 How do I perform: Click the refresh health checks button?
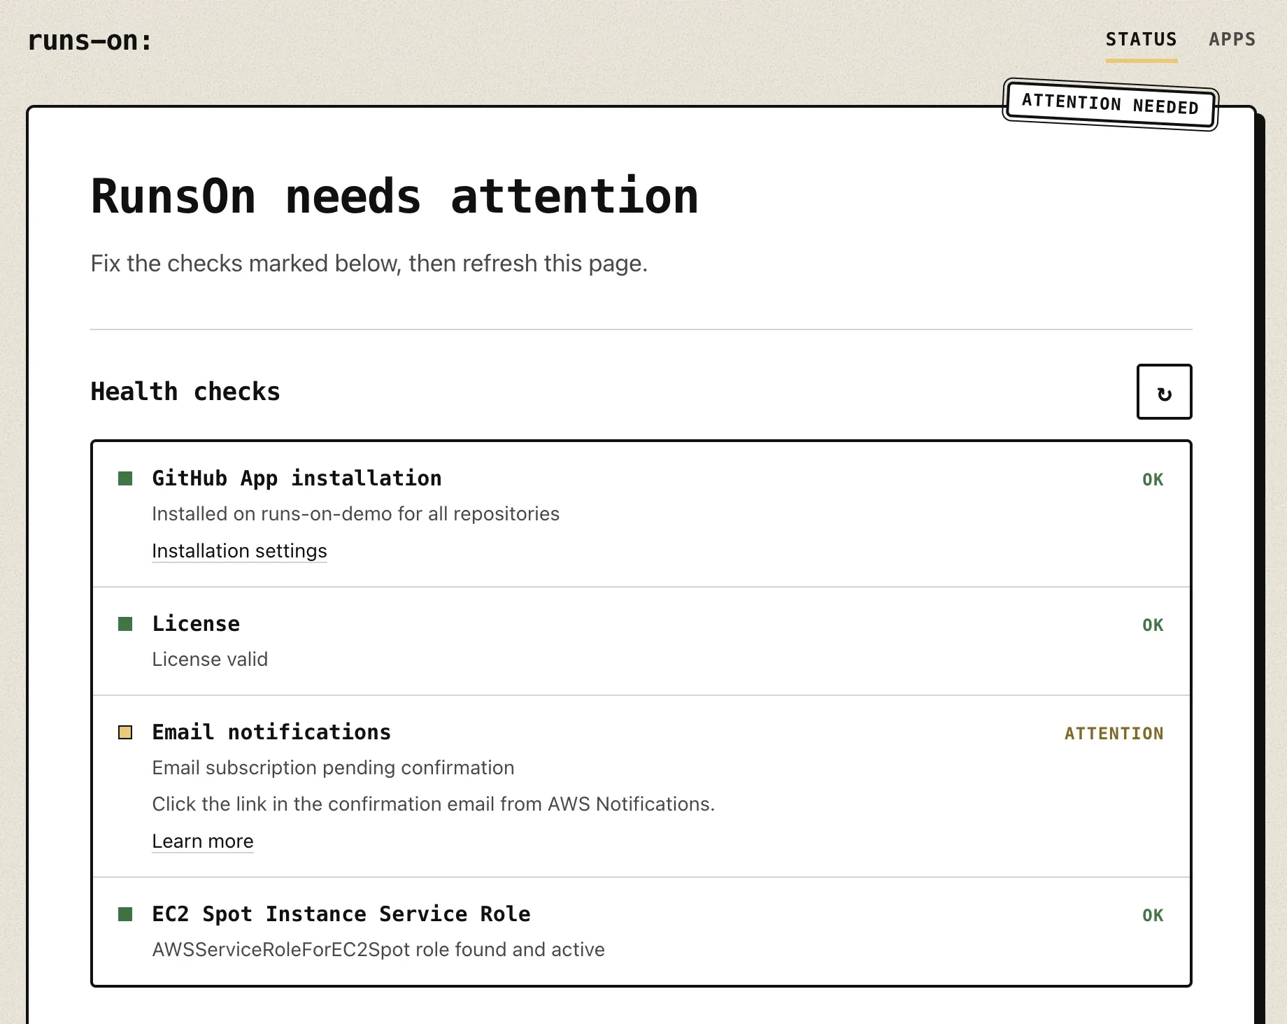[1164, 392]
